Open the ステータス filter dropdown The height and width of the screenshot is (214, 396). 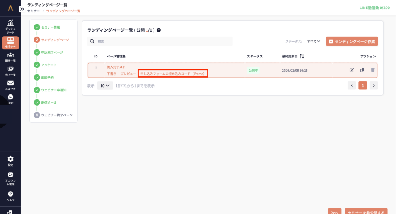(314, 41)
